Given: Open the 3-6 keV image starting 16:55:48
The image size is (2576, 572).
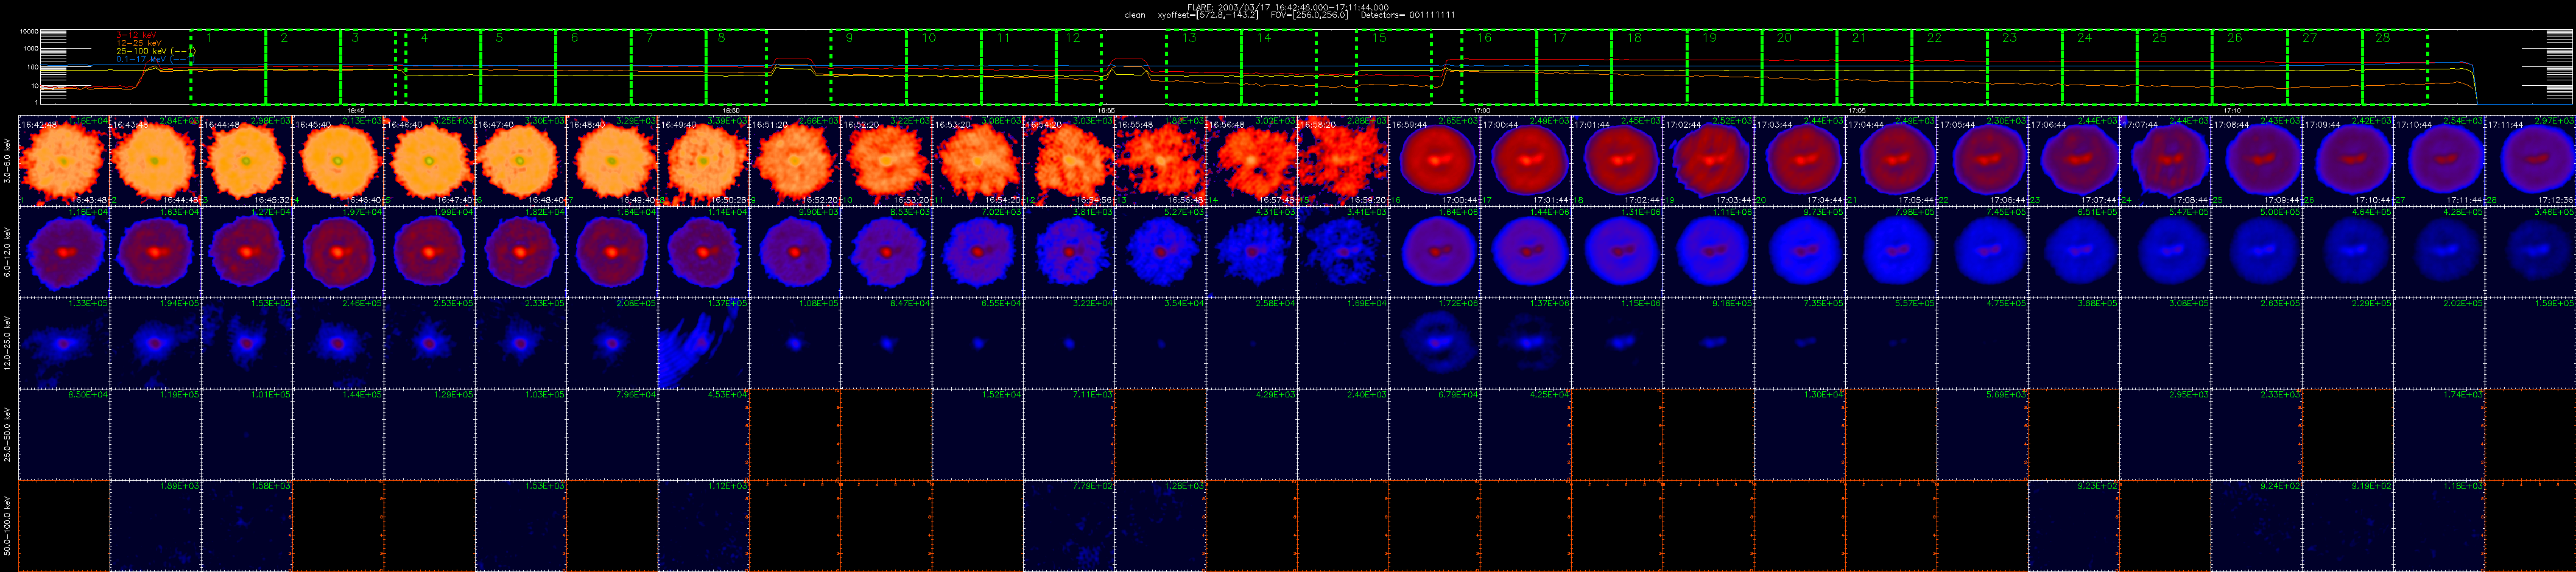Looking at the screenshot, I should [x=1161, y=160].
